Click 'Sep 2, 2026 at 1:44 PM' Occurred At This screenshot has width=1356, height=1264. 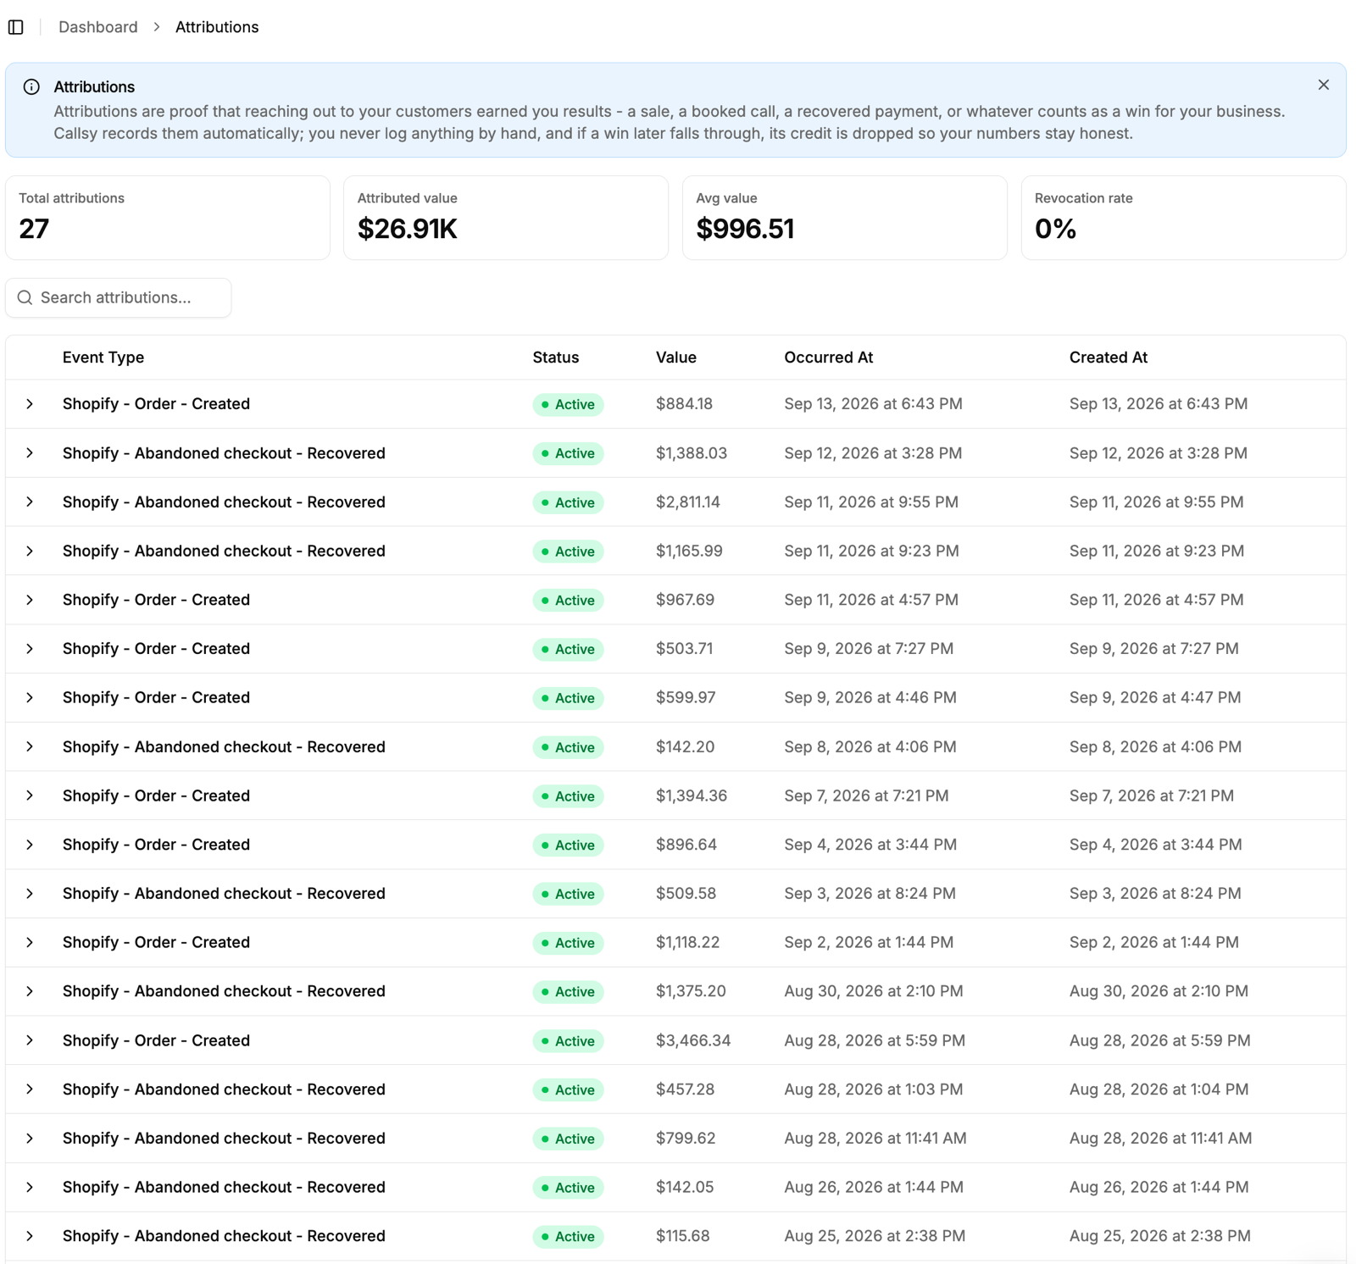pos(869,943)
